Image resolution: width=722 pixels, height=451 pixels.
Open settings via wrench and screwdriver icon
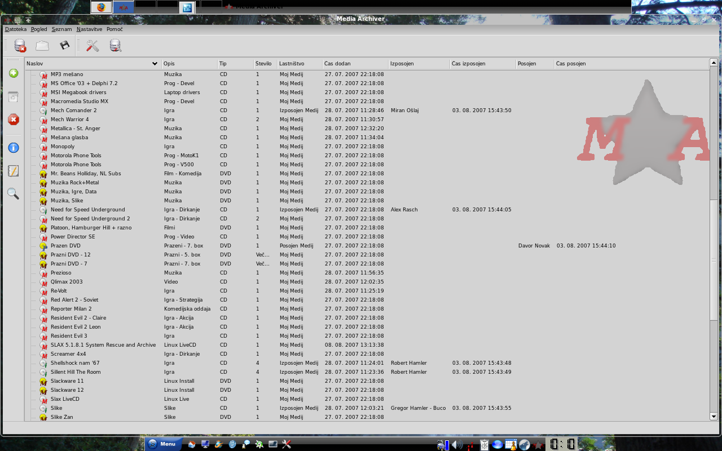point(93,46)
